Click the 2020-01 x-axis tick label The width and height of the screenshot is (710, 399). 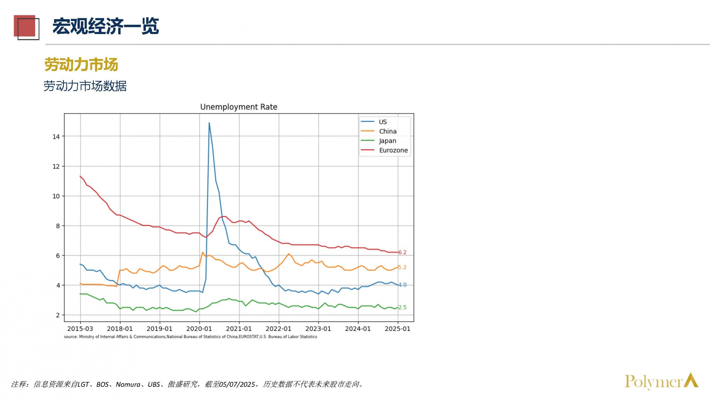click(x=199, y=329)
